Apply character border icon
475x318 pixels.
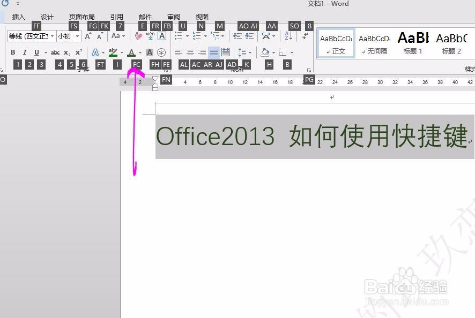(x=162, y=36)
